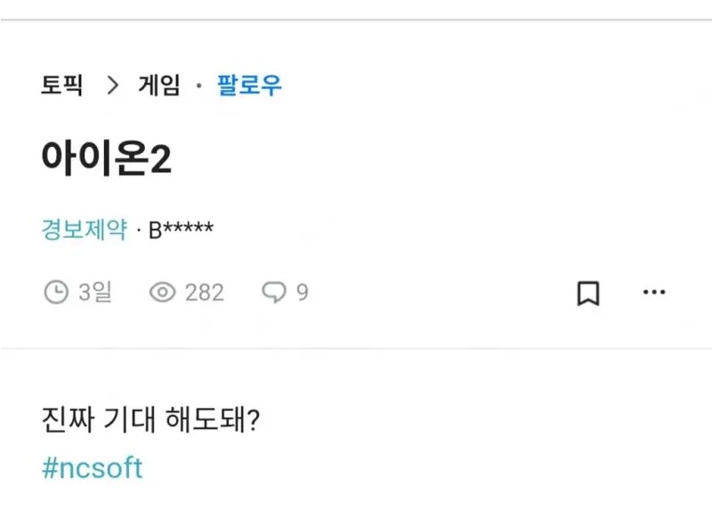Image resolution: width=712 pixels, height=526 pixels.
Task: Open the 경보제약 company link
Action: pyautogui.click(x=85, y=229)
